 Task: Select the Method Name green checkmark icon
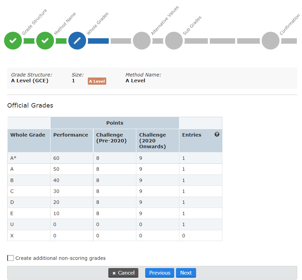45,41
